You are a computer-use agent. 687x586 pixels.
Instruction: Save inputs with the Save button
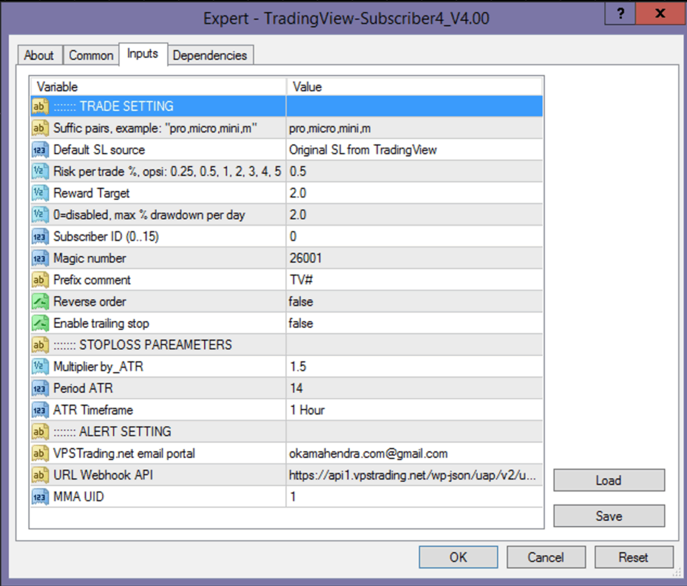(x=609, y=516)
